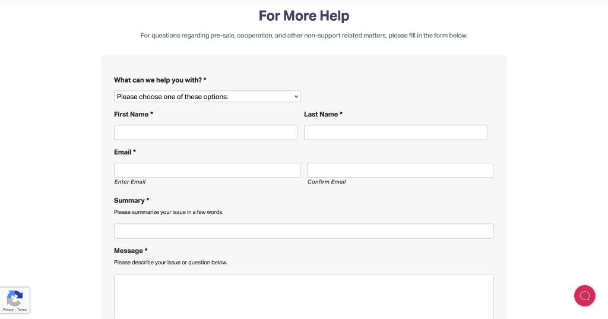Click the reCAPTCHA logo badge
Screen dimensions: 608x319
[x=15, y=298]
